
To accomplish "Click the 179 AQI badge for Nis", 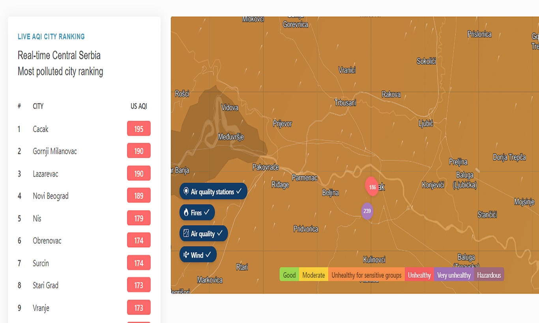I will point(139,218).
